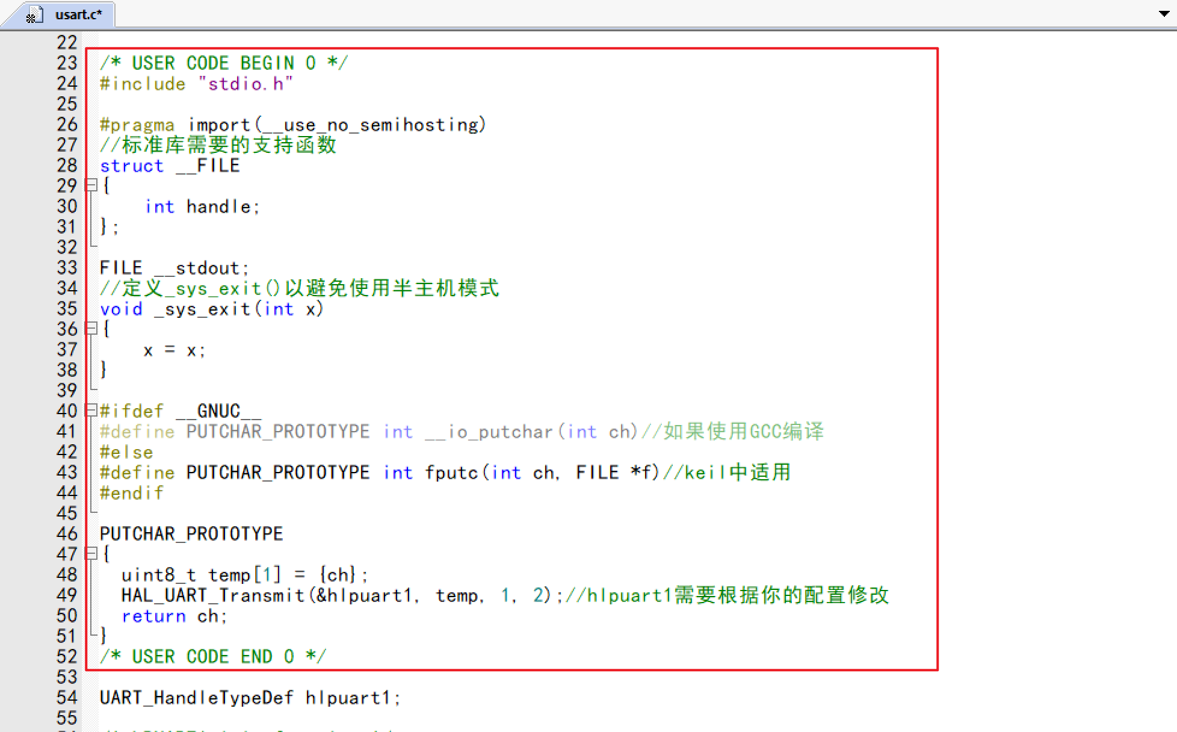Viewport: 1177px width, 732px height.
Task: Click 'void _sys_exit(int x)' definition
Action: point(212,309)
